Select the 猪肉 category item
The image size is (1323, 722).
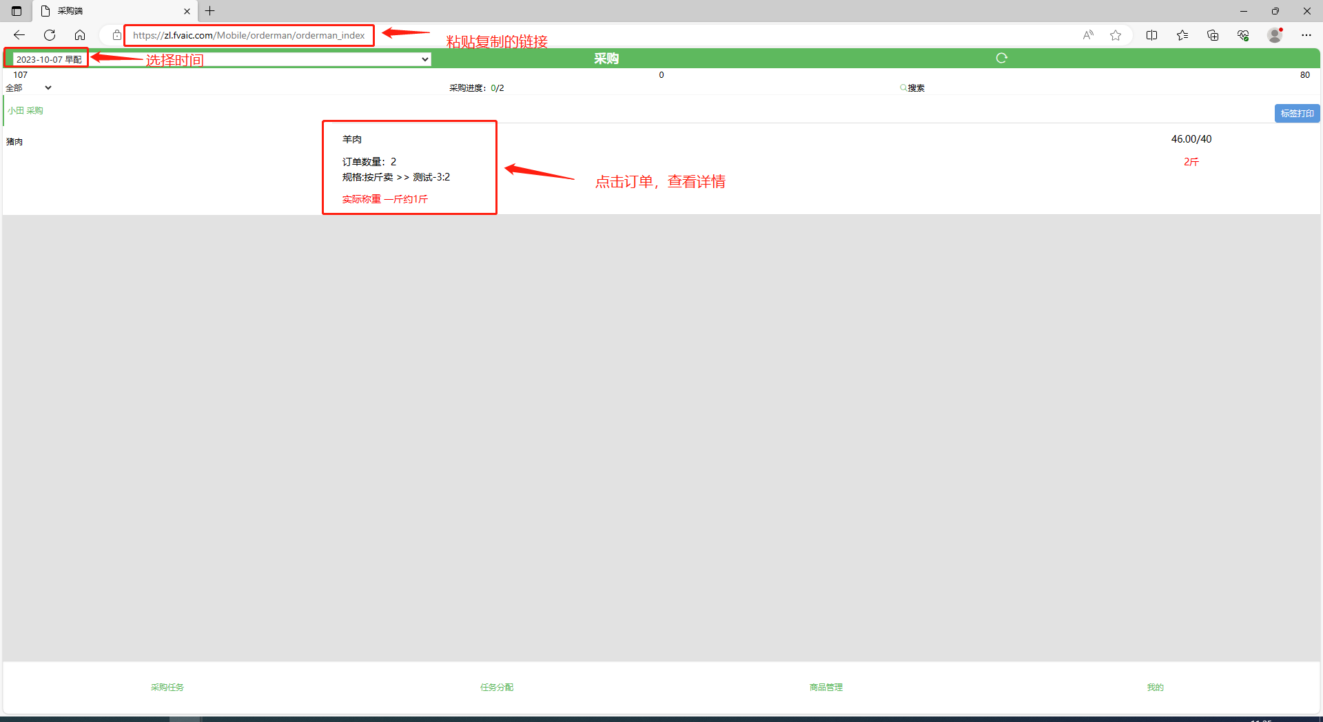click(14, 141)
